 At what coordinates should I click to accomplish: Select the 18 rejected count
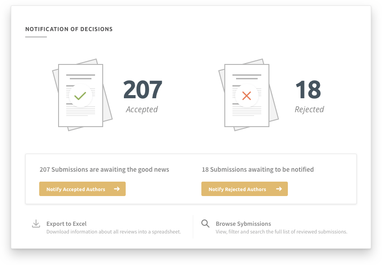[309, 90]
